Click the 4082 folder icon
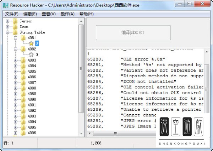Image resolution: width=213 pixels, height=151 pixels. pos(23,49)
